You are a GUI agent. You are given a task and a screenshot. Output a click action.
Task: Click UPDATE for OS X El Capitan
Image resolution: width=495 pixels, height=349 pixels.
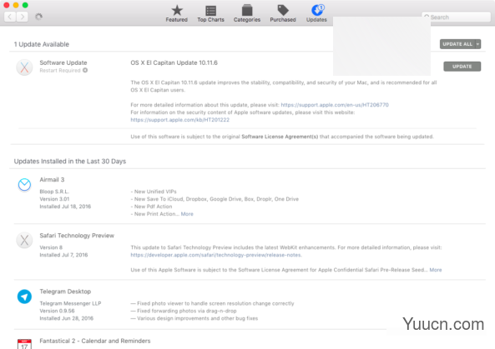tap(462, 67)
